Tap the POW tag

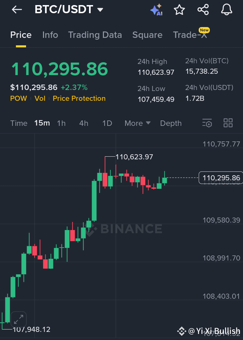(x=19, y=98)
